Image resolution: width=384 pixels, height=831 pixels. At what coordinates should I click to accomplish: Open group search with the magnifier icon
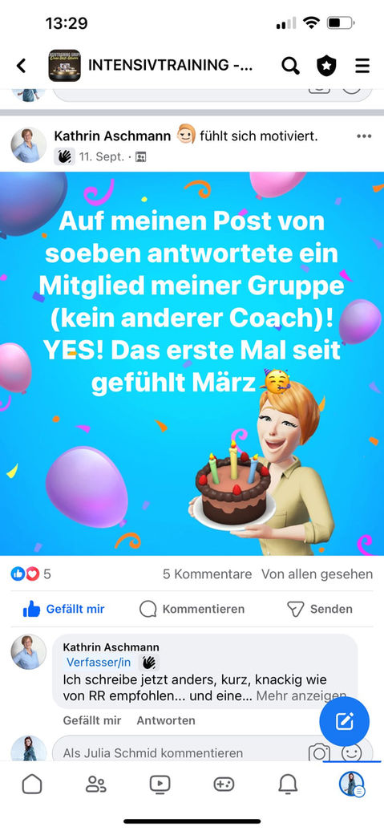coord(290,66)
